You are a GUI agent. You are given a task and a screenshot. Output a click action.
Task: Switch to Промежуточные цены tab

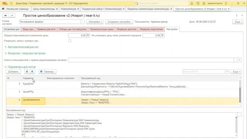pos(102,29)
